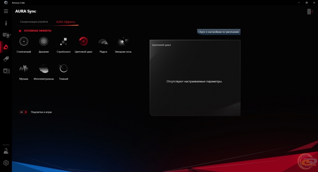Viewport: 318px width, 172px height.
Task: Click the Основные эффекты heading
Action: pos(38,31)
